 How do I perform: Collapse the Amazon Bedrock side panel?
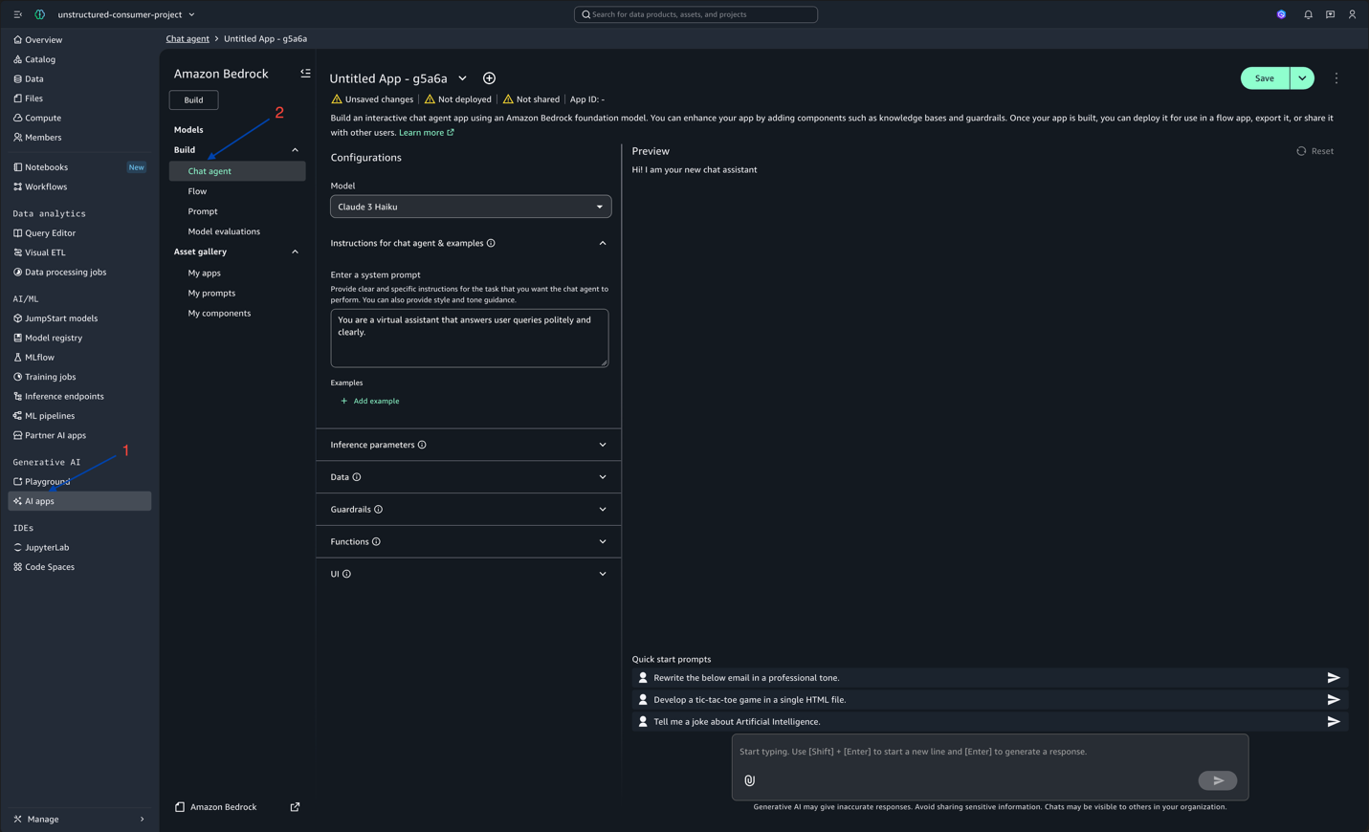click(305, 74)
